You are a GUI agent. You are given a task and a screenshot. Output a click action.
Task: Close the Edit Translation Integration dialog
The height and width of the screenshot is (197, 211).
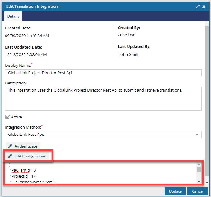pos(204,6)
